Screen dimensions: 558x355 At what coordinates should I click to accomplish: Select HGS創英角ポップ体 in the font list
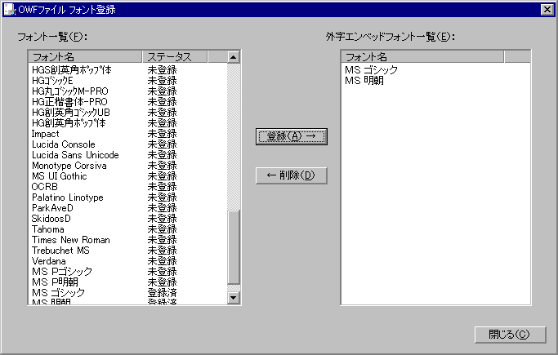(72, 70)
